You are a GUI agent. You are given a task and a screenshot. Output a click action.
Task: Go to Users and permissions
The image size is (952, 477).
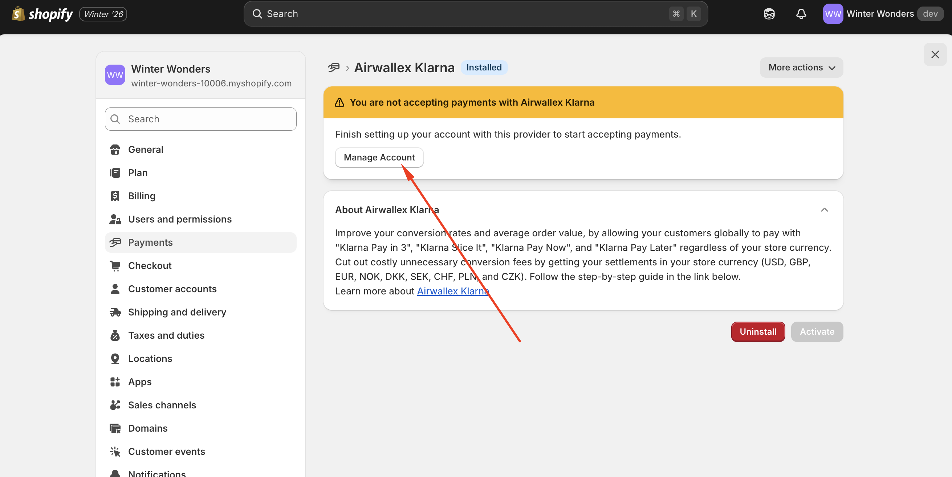pos(180,219)
